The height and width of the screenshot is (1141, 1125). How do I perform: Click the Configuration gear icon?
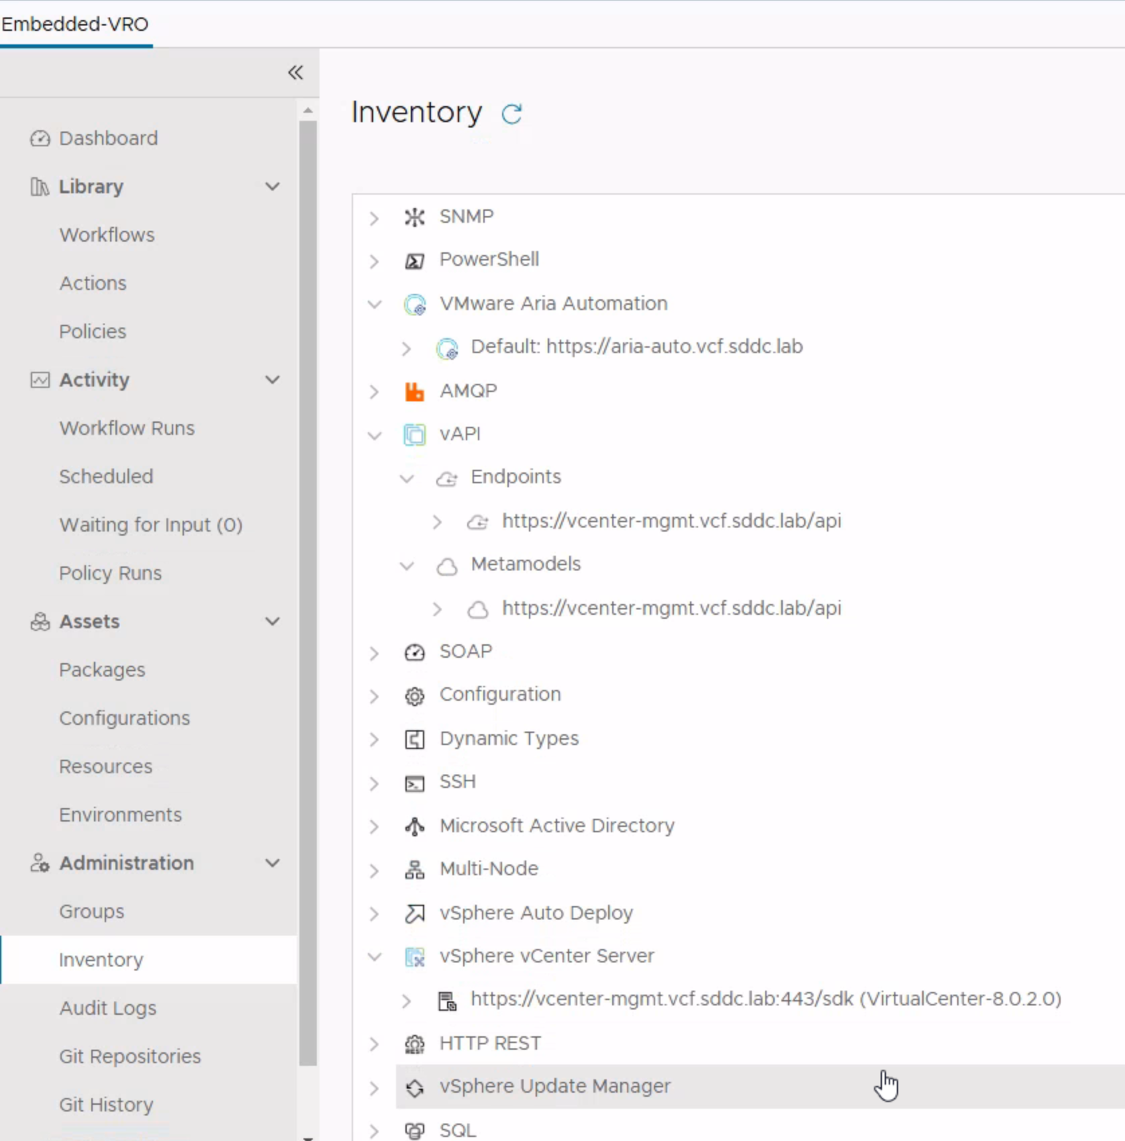click(x=415, y=696)
